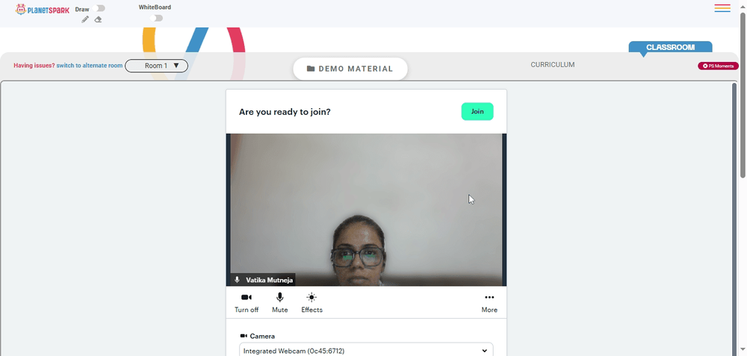The height and width of the screenshot is (356, 747).
Task: Select the eraser tool
Action: (98, 19)
